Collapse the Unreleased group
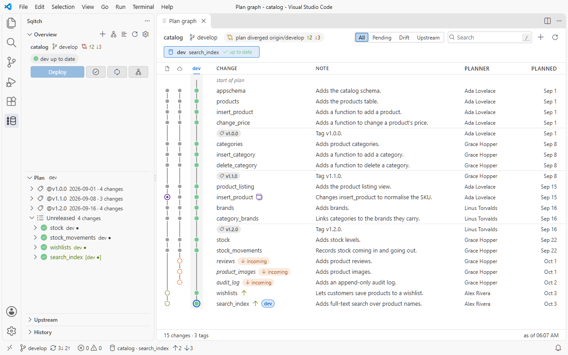Viewport: 568px width, 355px height. point(32,218)
